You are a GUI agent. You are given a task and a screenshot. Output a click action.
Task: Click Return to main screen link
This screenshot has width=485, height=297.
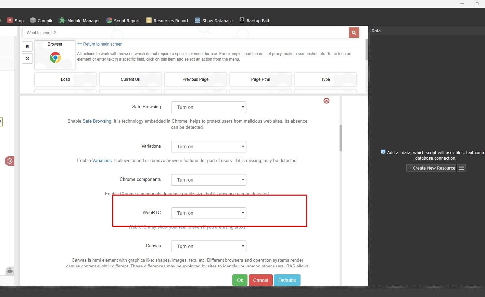(102, 44)
